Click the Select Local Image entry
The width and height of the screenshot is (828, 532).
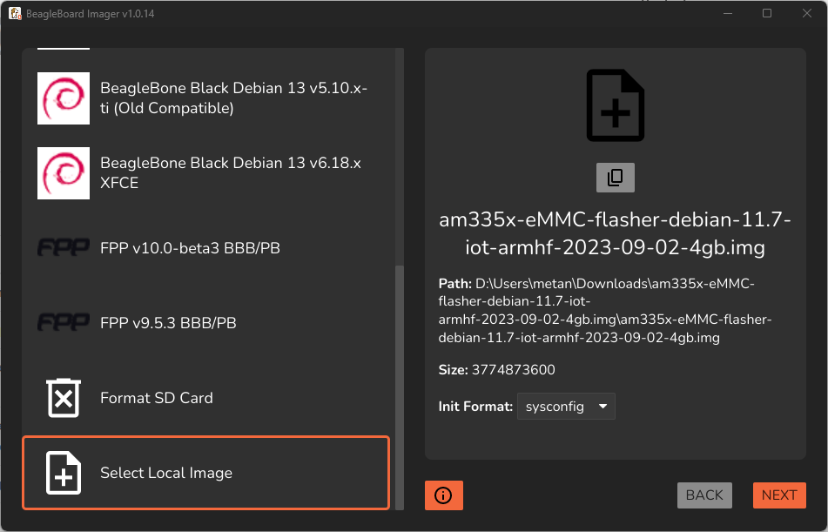(x=206, y=473)
